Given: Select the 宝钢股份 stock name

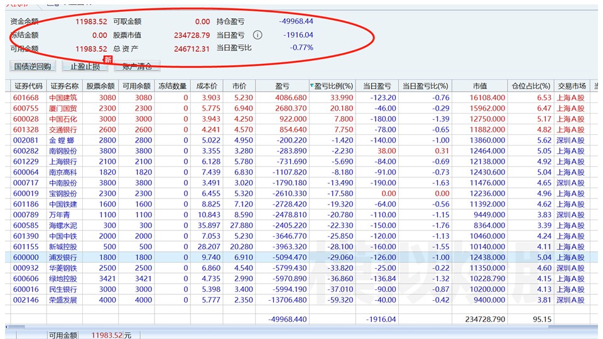Looking at the screenshot, I should coord(63,194).
